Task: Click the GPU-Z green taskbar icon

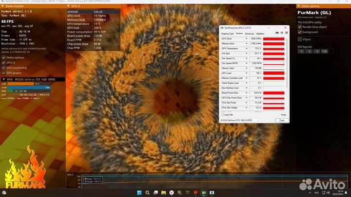Action: [204, 193]
